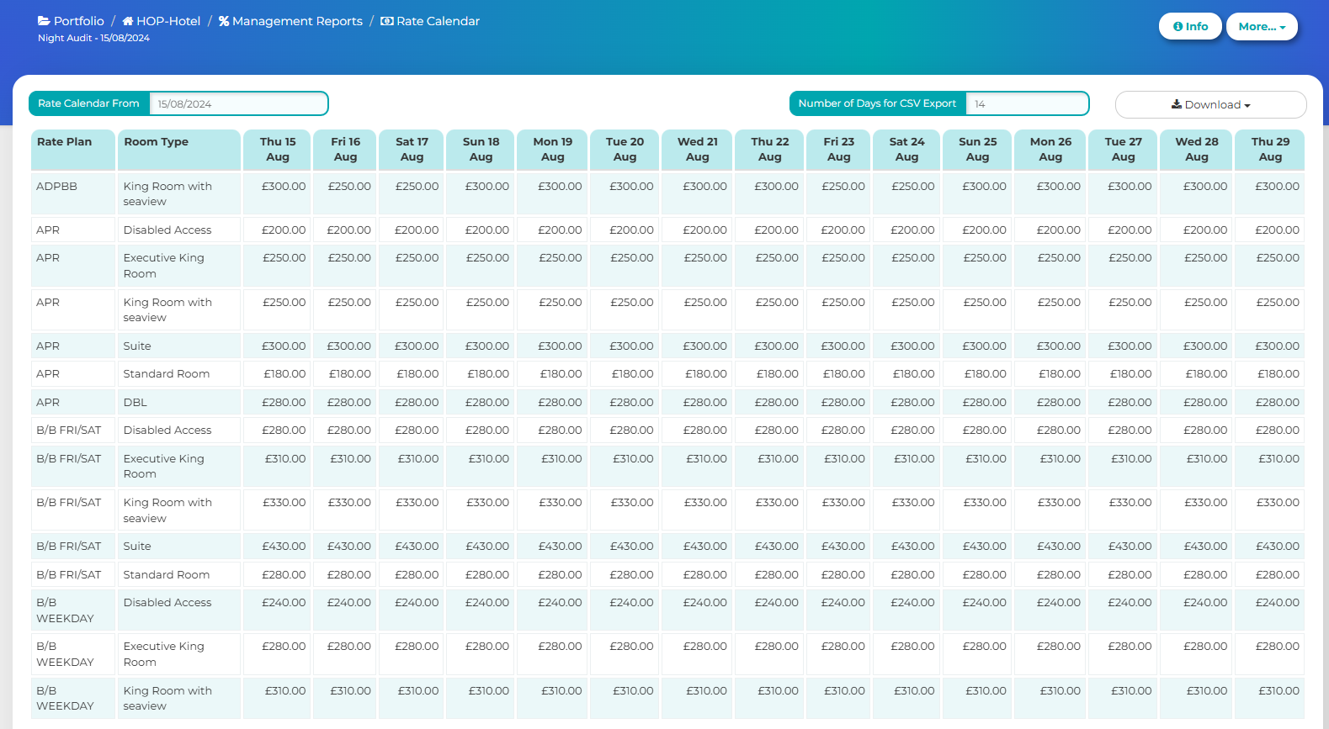1329x729 pixels.
Task: Select B/B FRI/SAT Executive King Room cell
Action: tap(179, 466)
